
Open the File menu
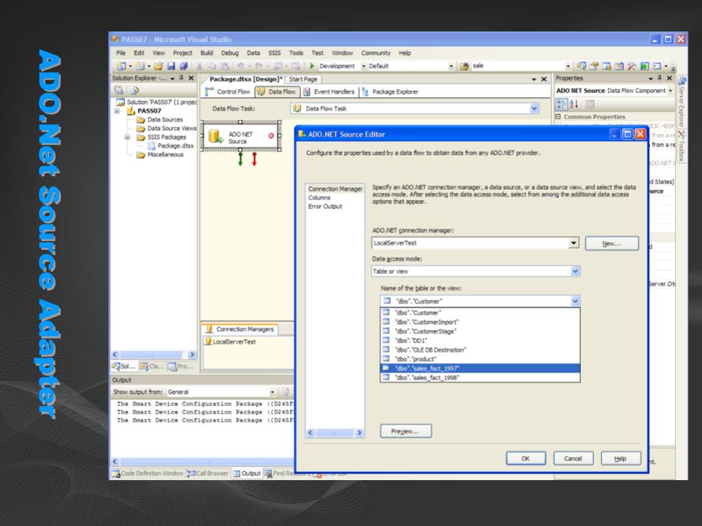(x=121, y=53)
